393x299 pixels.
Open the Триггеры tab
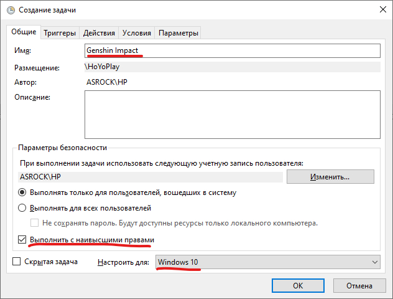60,33
